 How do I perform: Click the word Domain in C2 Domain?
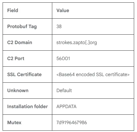23,43
